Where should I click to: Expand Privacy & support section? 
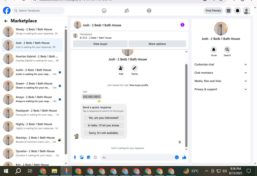[221, 89]
